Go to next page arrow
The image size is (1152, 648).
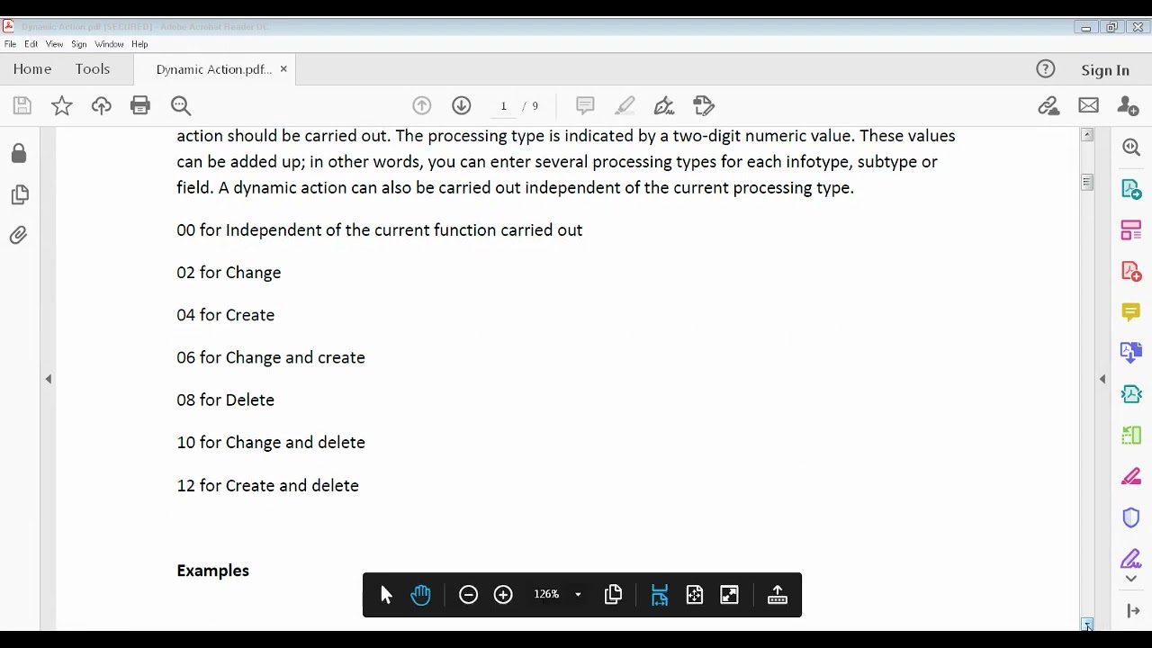point(462,105)
